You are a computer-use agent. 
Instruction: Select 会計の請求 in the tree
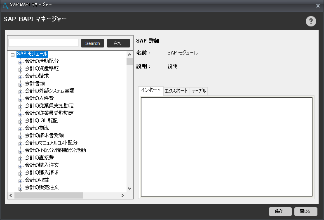[x=37, y=76]
